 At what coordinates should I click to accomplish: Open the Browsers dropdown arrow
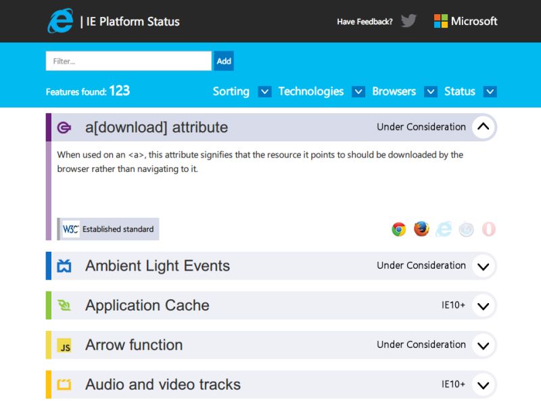431,91
